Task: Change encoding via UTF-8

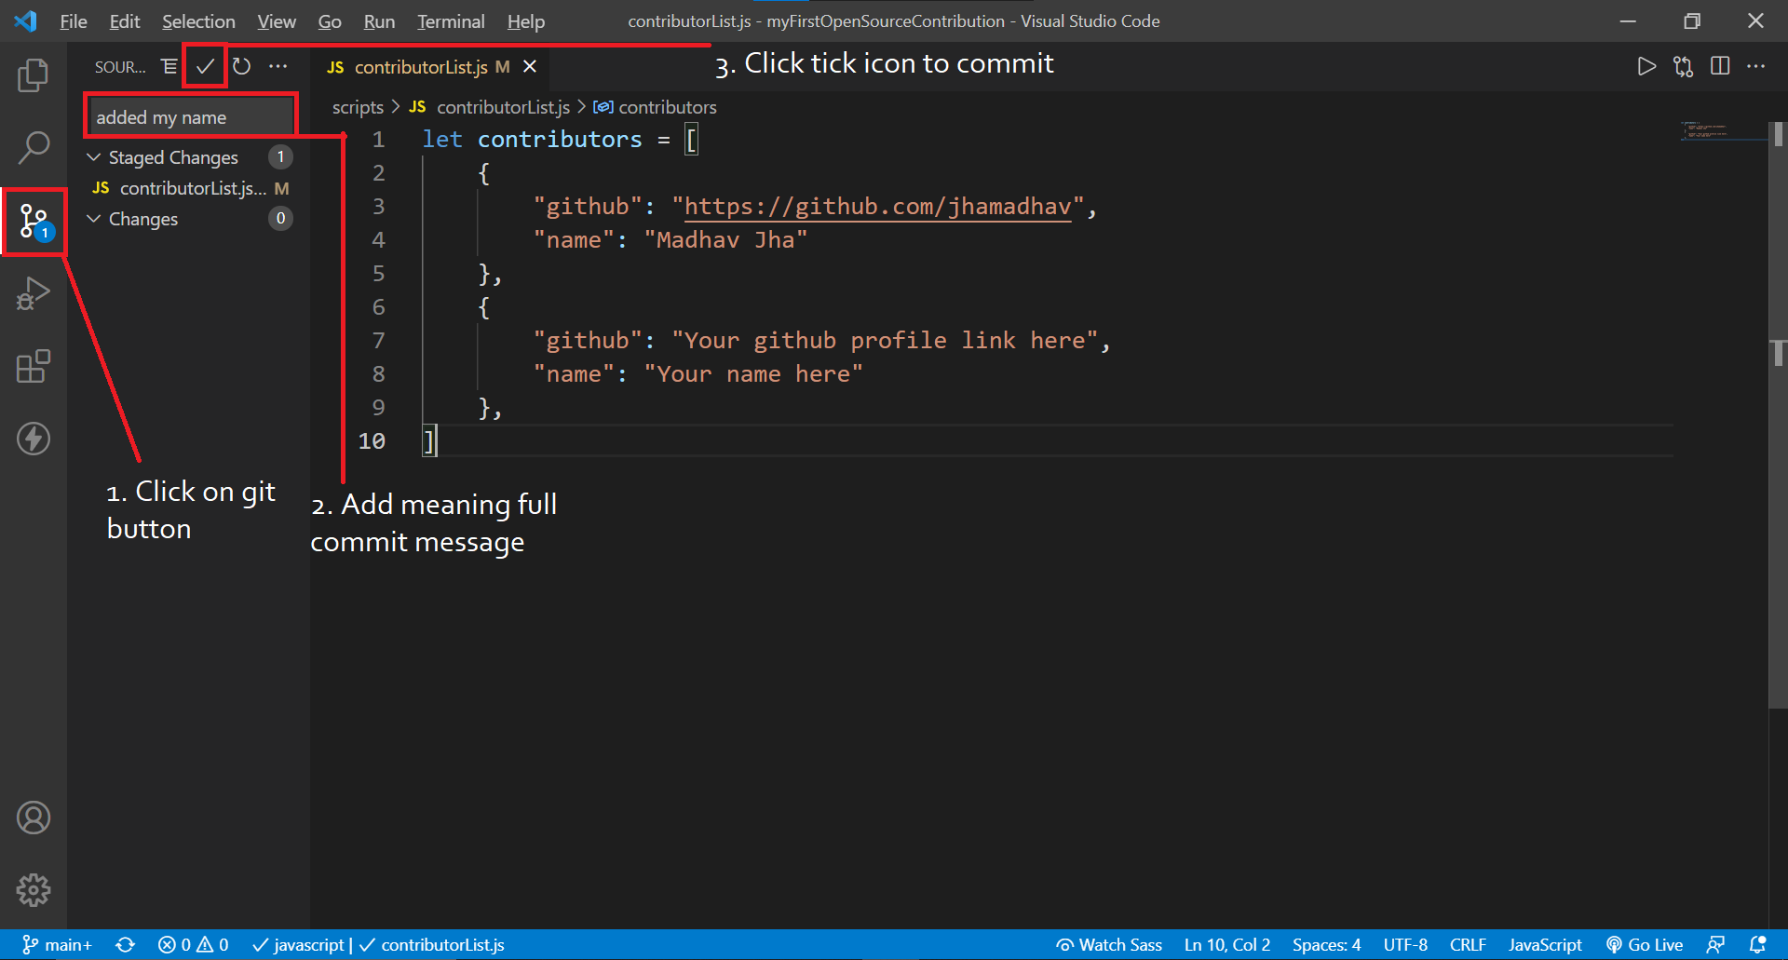Action: [x=1405, y=945]
